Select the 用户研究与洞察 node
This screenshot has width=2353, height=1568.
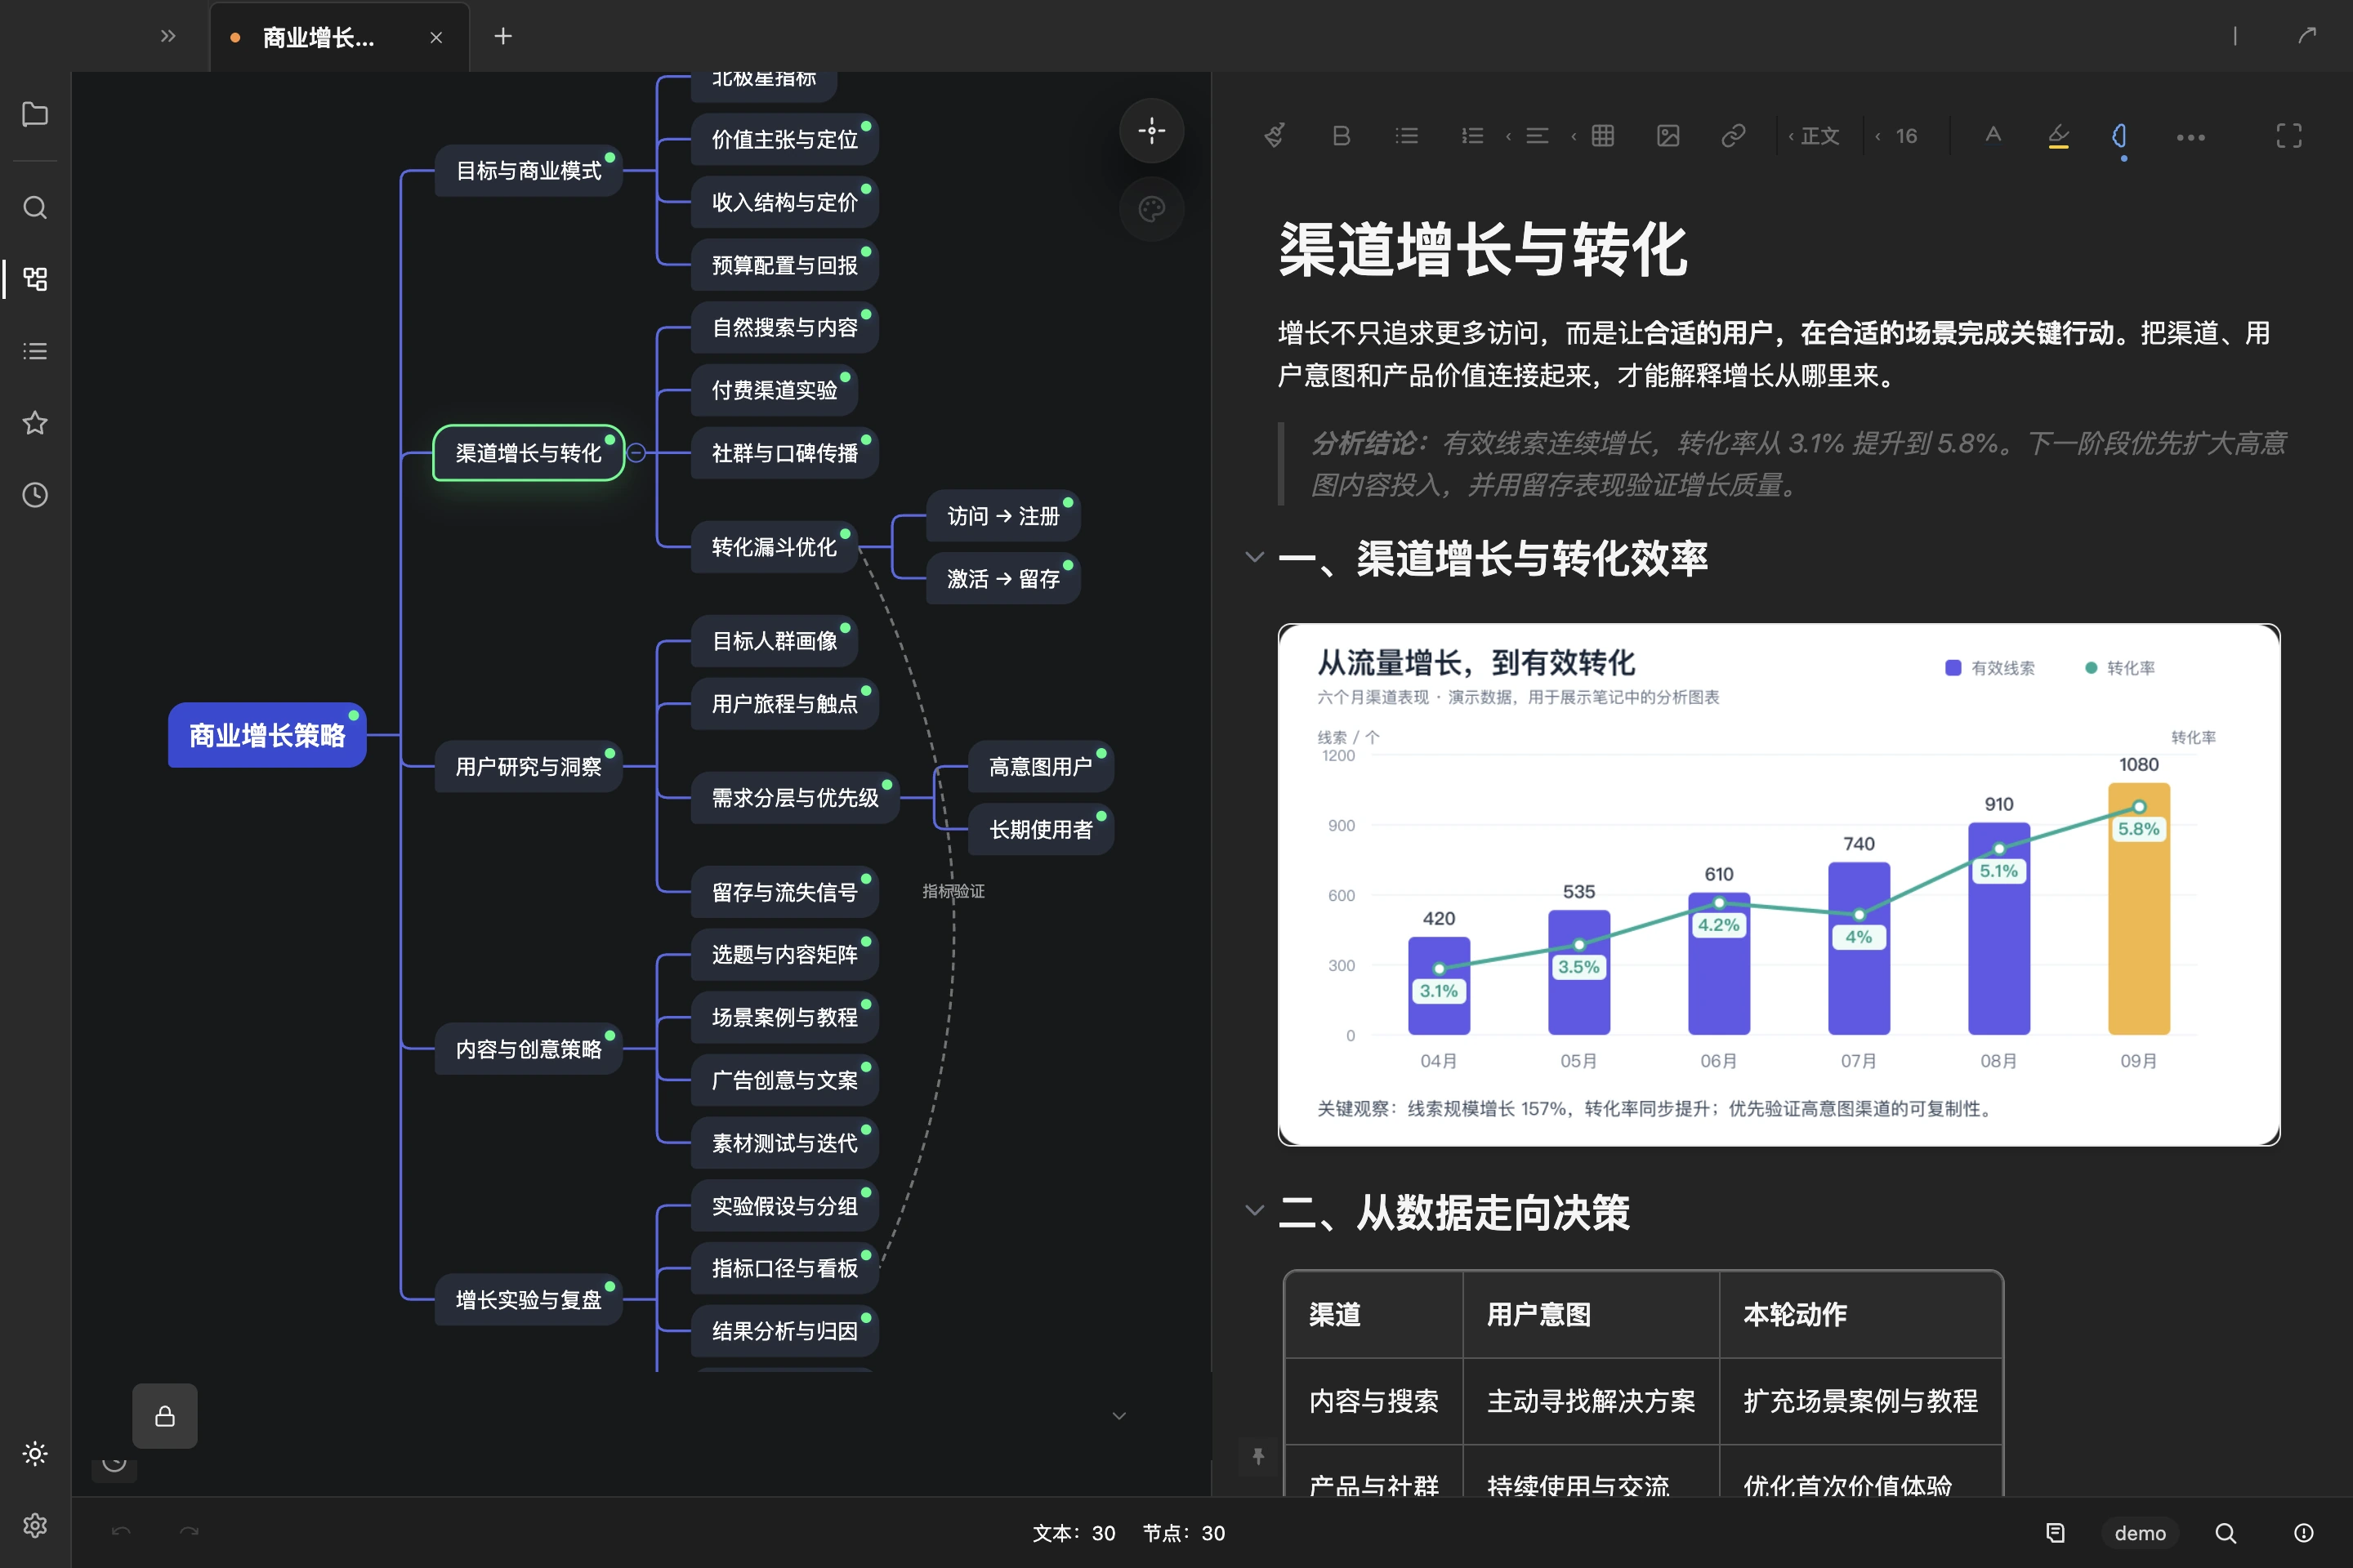pyautogui.click(x=529, y=767)
